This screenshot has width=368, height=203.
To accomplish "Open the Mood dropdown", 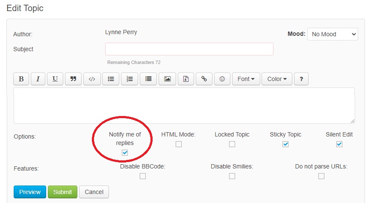I will point(333,34).
